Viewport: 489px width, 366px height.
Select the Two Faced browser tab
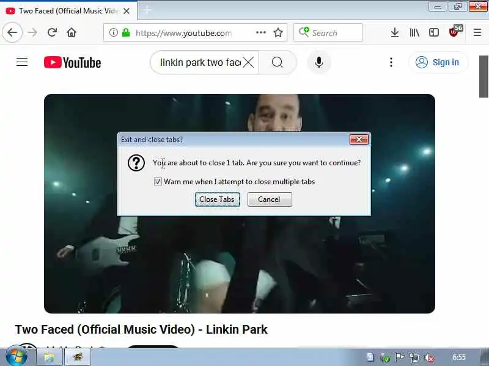[x=68, y=11]
